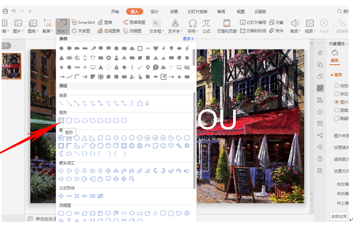Screen dimensions: 355x226
Task: Click the print icon in quick access
Action: [5, 12]
